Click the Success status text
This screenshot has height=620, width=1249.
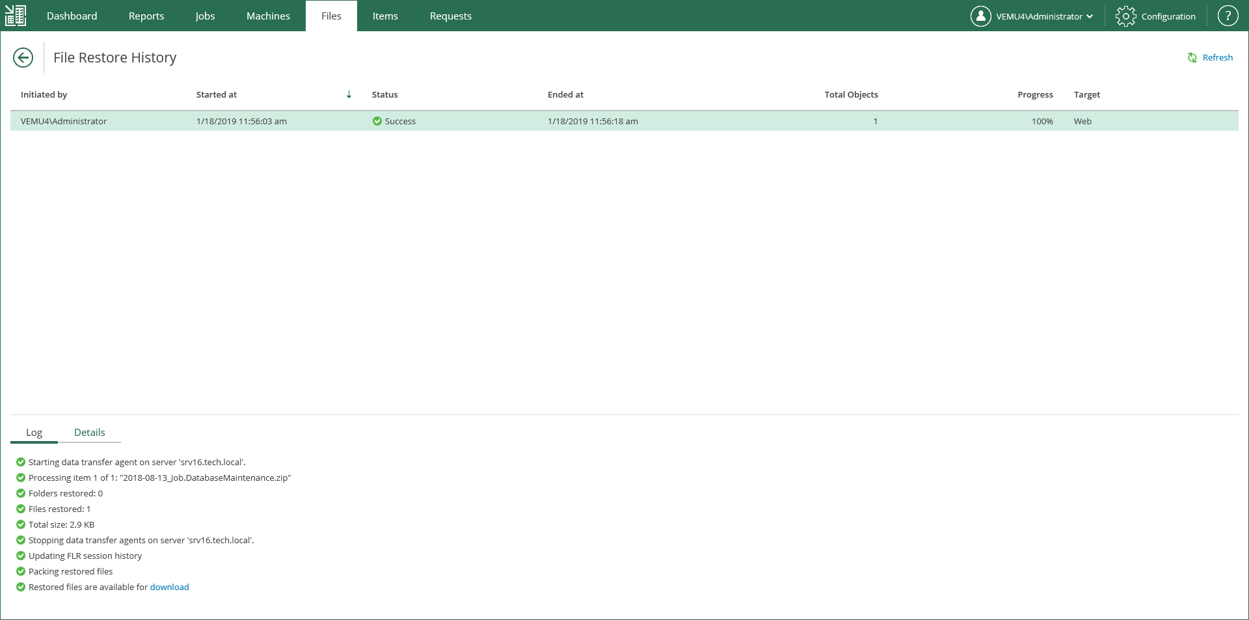coord(400,121)
